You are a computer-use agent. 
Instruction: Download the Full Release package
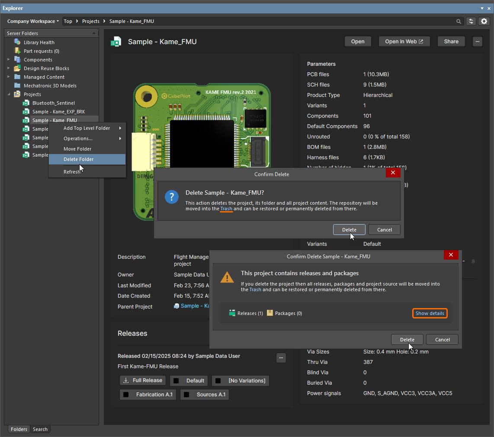pos(143,380)
